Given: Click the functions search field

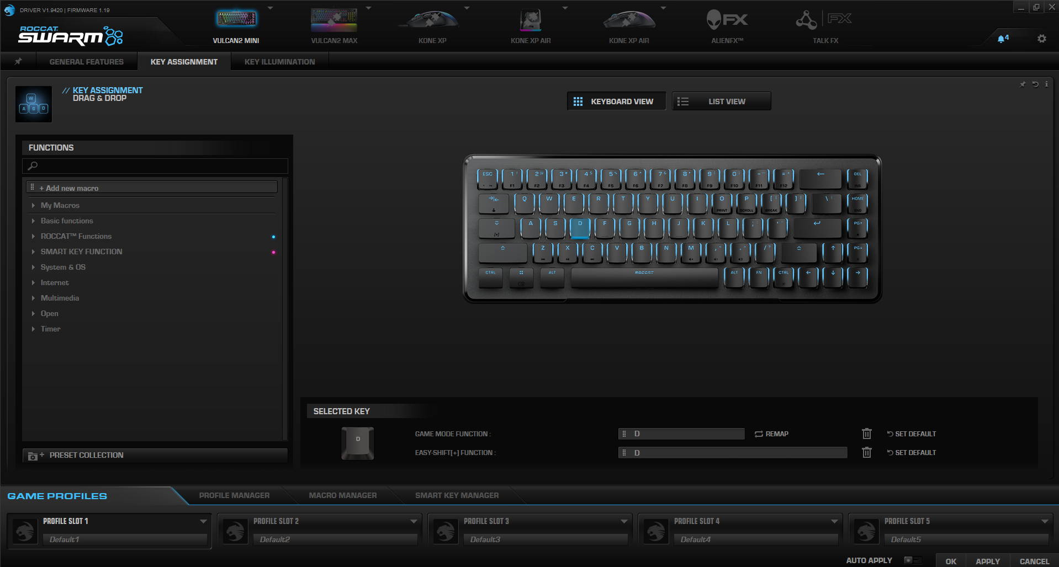Looking at the screenshot, I should pyautogui.click(x=155, y=165).
